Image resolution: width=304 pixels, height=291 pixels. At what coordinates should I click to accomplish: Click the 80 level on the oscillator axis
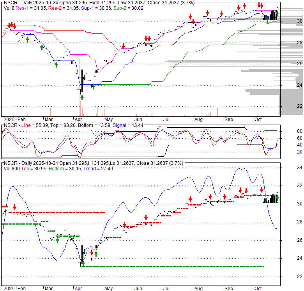coord(289,131)
